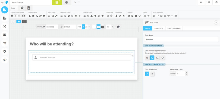220x99 pixels.
Task: Open email settings in the left sidebar
Action: 5,35
